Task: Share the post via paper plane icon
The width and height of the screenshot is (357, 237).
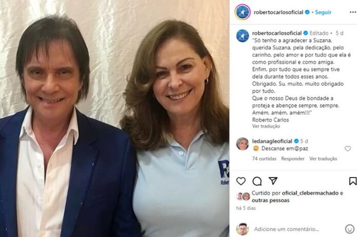Action: (273, 181)
